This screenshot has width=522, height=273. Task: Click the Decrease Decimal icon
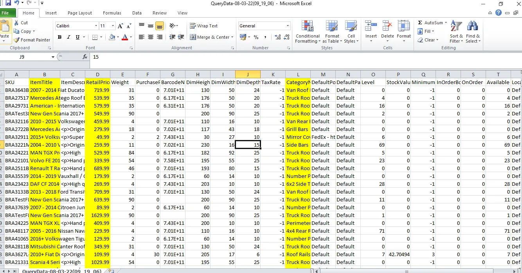pyautogui.click(x=287, y=37)
